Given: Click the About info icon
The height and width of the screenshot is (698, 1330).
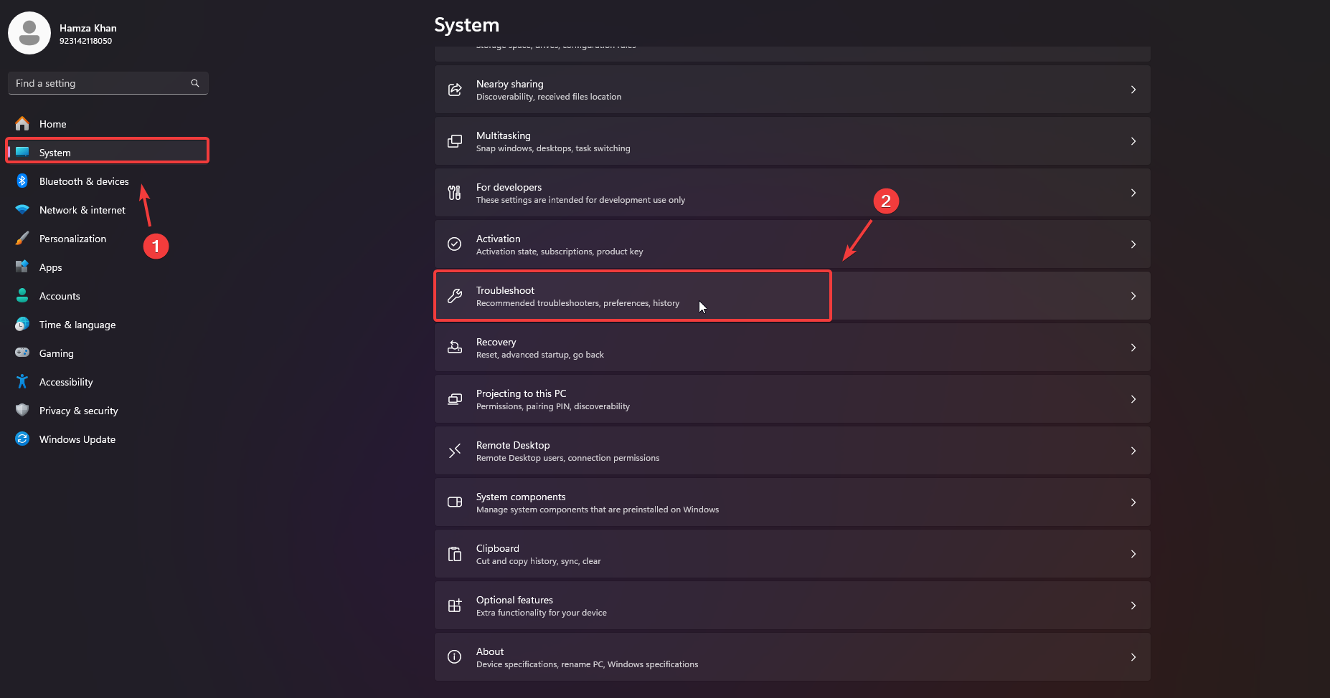Looking at the screenshot, I should (x=455, y=657).
